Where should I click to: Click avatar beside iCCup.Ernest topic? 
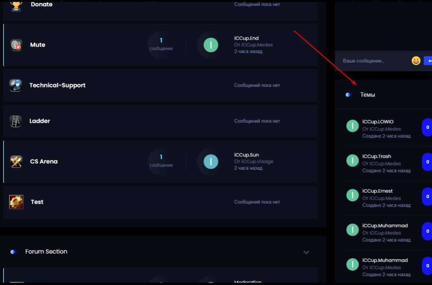click(x=352, y=195)
